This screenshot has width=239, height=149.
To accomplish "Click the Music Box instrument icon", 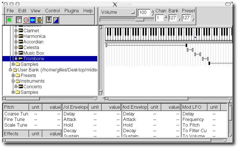I will (x=21, y=53).
